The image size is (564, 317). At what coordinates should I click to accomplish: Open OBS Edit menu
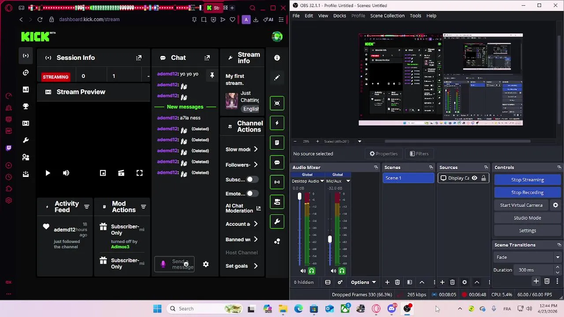pos(309,15)
